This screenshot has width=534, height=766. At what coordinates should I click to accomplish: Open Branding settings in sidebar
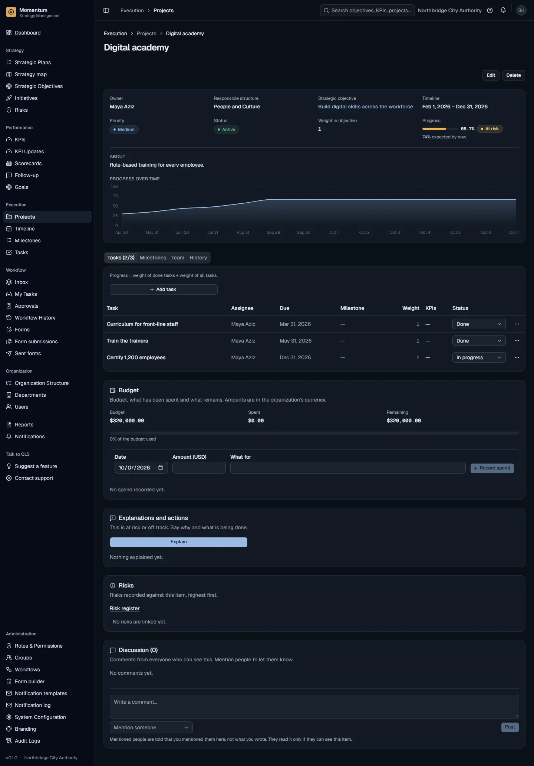tap(47, 729)
